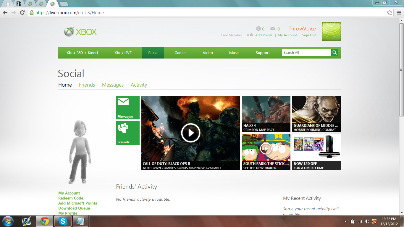Open Skype from the Windows taskbar
The height and width of the screenshot is (227, 404).
(x=63, y=221)
